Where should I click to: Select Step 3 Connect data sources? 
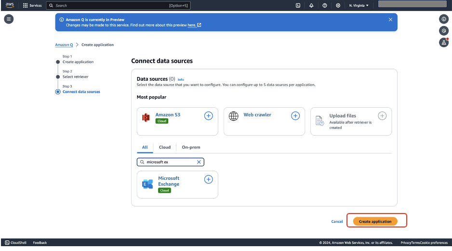click(81, 92)
